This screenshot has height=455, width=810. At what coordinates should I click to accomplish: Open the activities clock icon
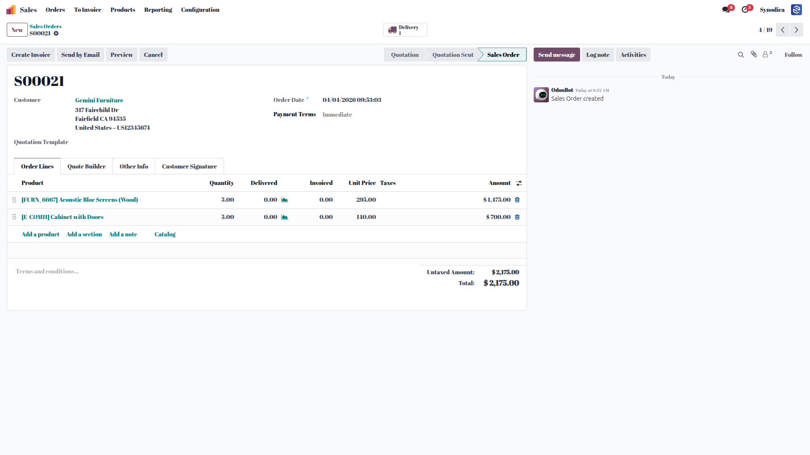pos(745,10)
